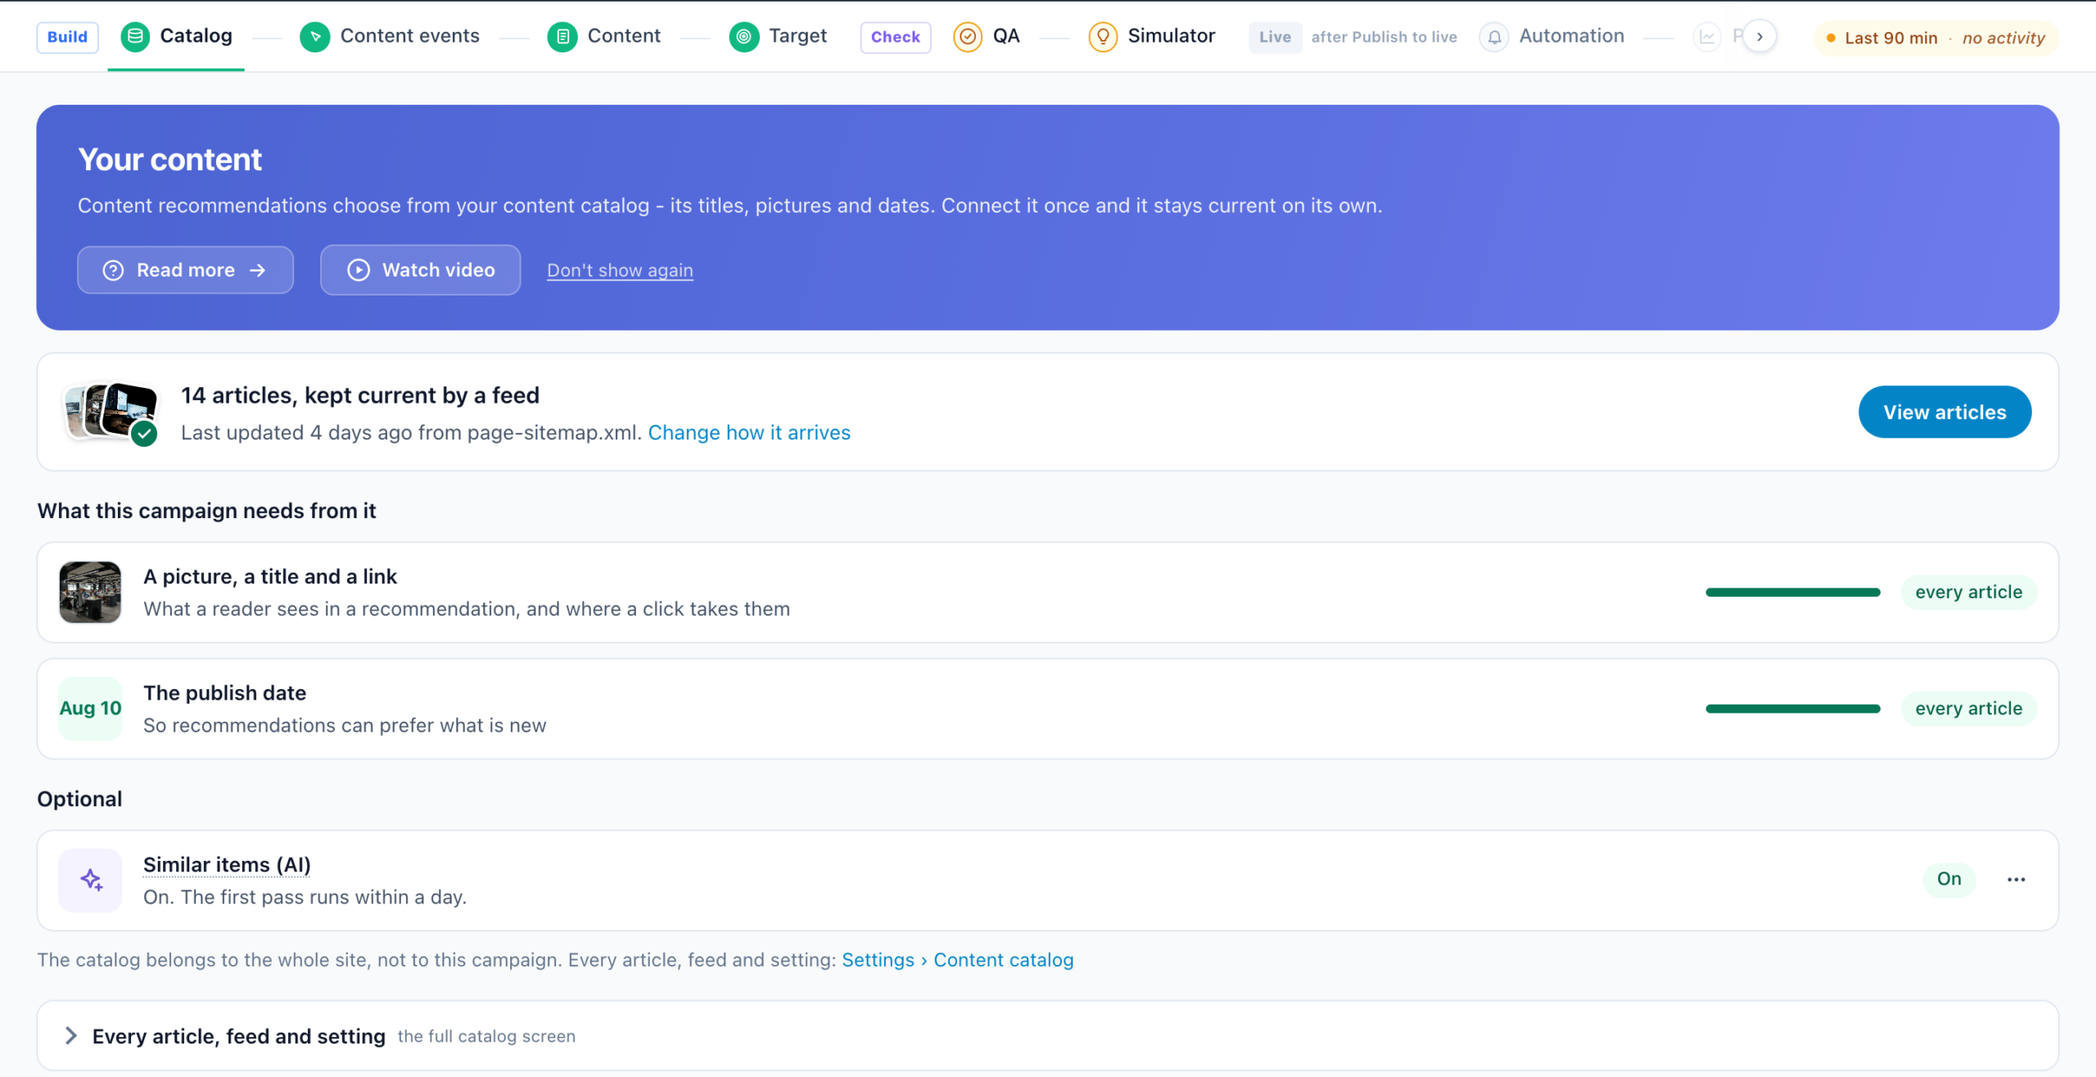This screenshot has height=1077, width=2096.
Task: Click the Catalog step database icon
Action: tap(135, 36)
